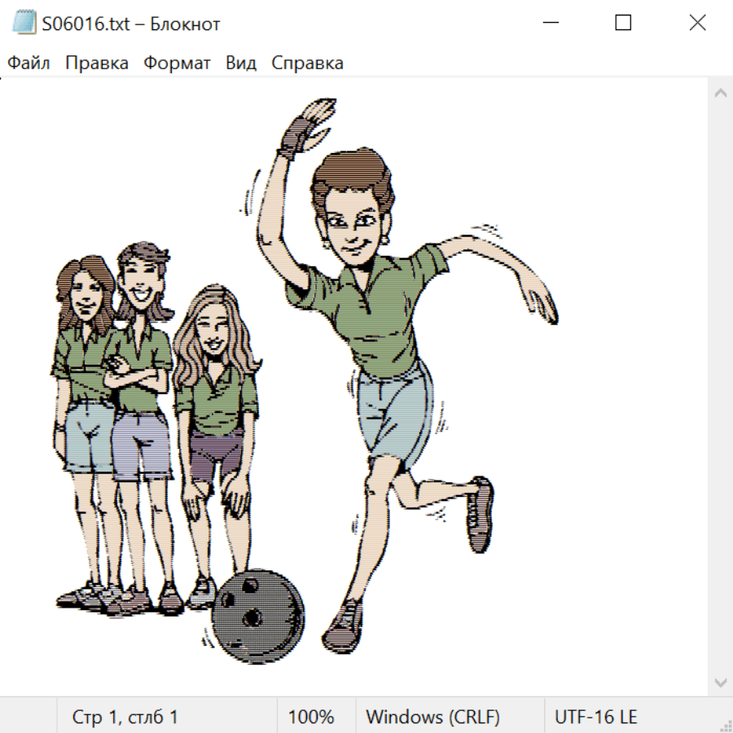Screen dimensions: 733x733
Task: Close the S06016.txt Notepad window
Action: tap(697, 23)
